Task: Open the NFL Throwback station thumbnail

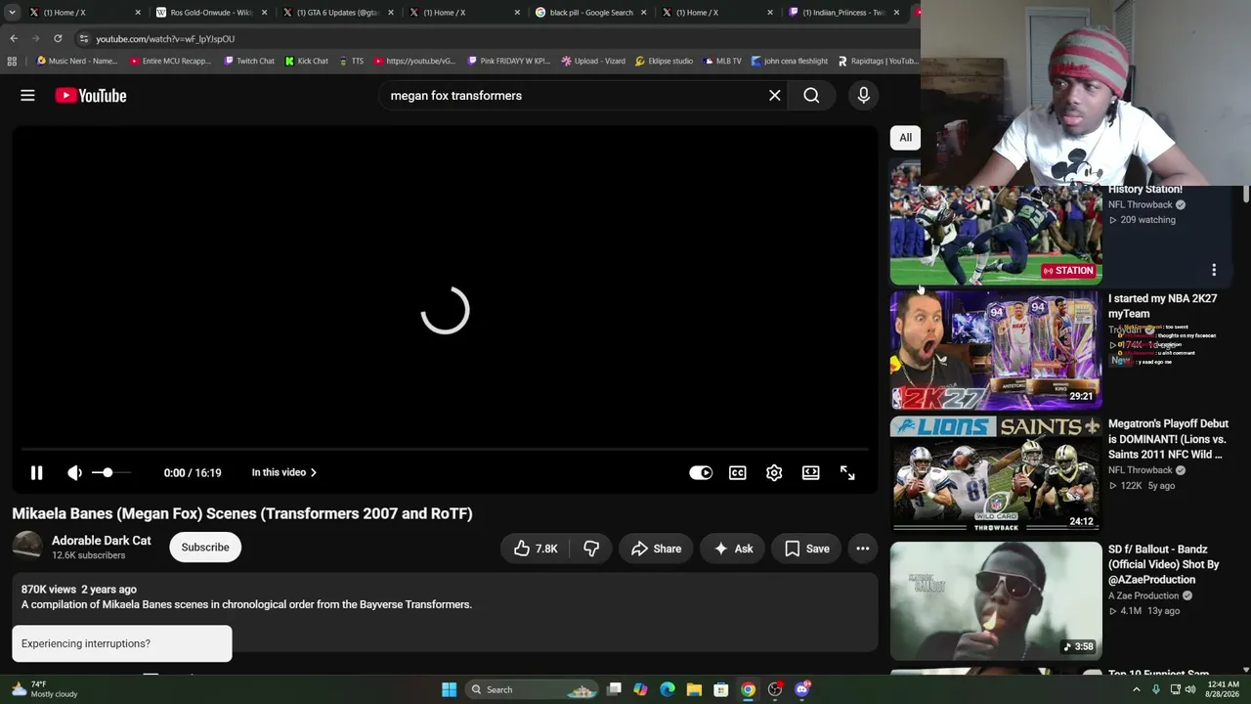Action: click(996, 233)
